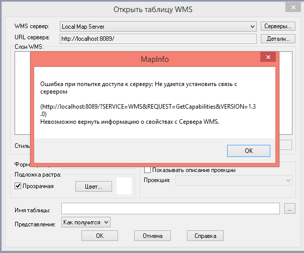Toggle the Прозрачная checkbox

tap(18, 186)
